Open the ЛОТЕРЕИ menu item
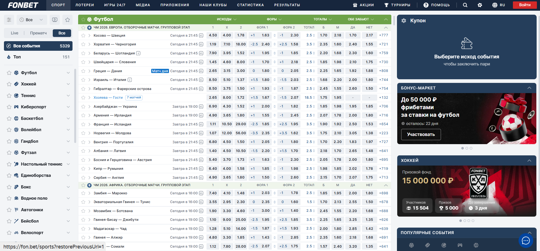Screen dimensions: 540x251 85,5
